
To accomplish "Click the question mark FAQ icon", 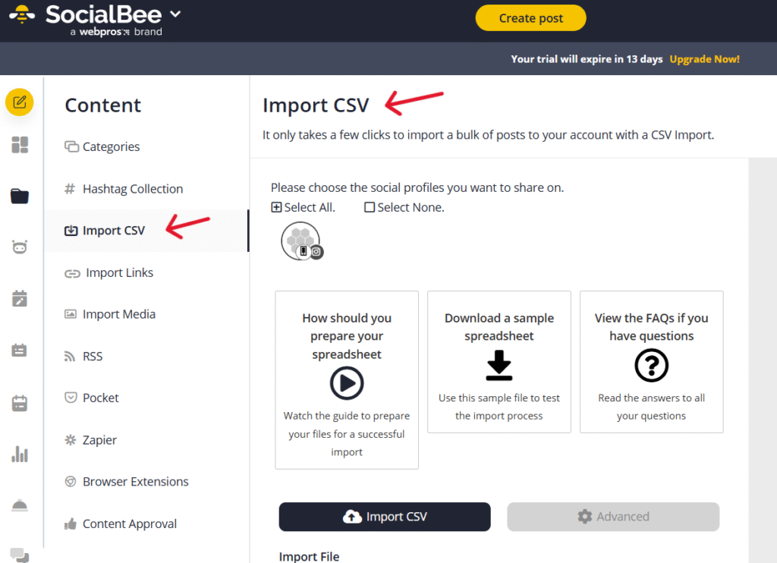I will 651,366.
